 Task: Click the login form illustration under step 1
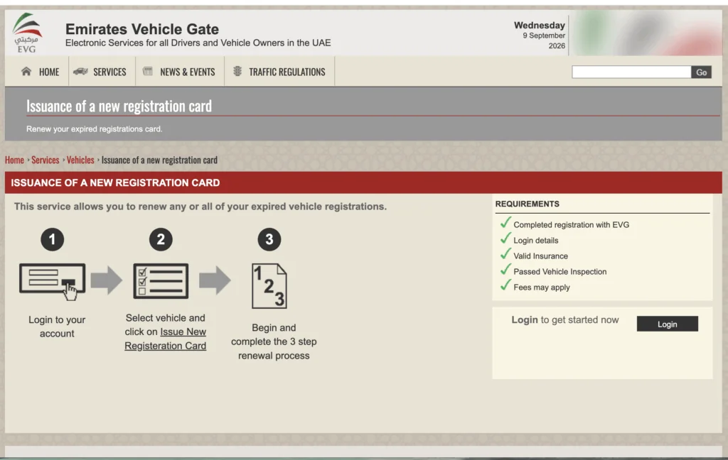[53, 281]
